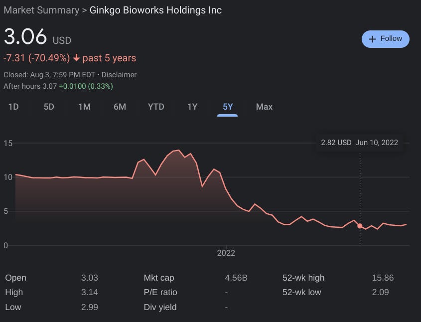This screenshot has height=322, width=421.
Task: Click the Div yield label
Action: click(x=160, y=307)
